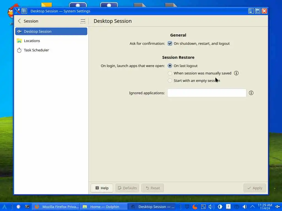Click the dark cog tray icon
The image size is (282, 211).
click(187, 207)
